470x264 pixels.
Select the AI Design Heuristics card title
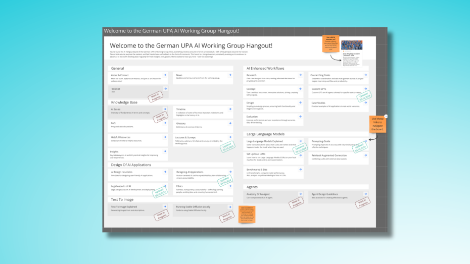click(122, 172)
